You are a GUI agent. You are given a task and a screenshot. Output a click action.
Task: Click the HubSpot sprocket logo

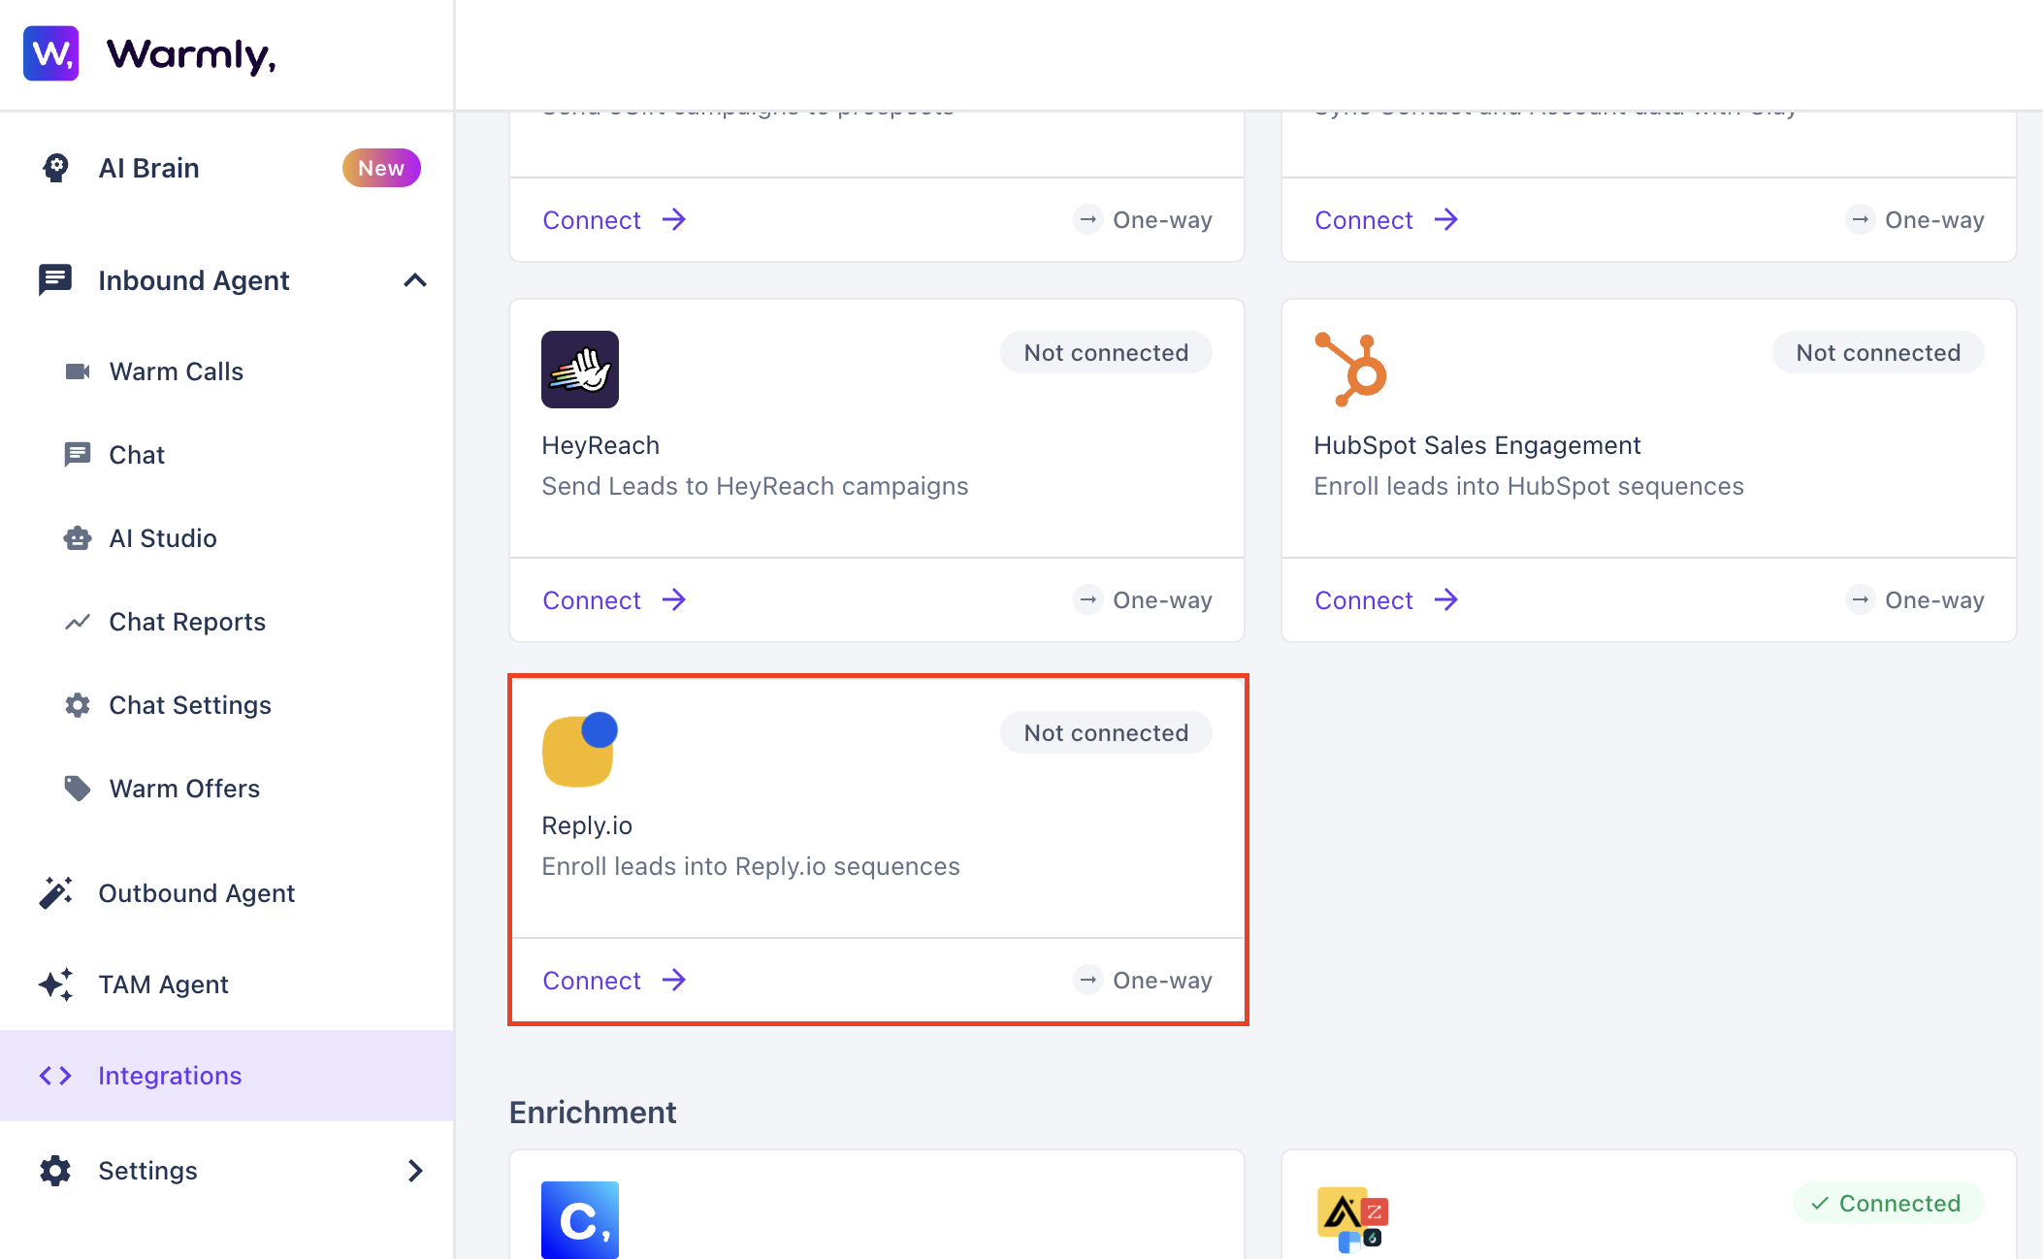[x=1350, y=370]
